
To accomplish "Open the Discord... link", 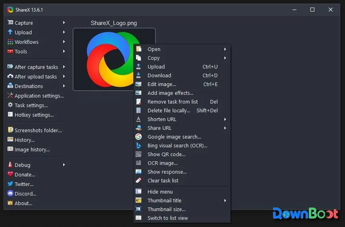I will (36, 194).
